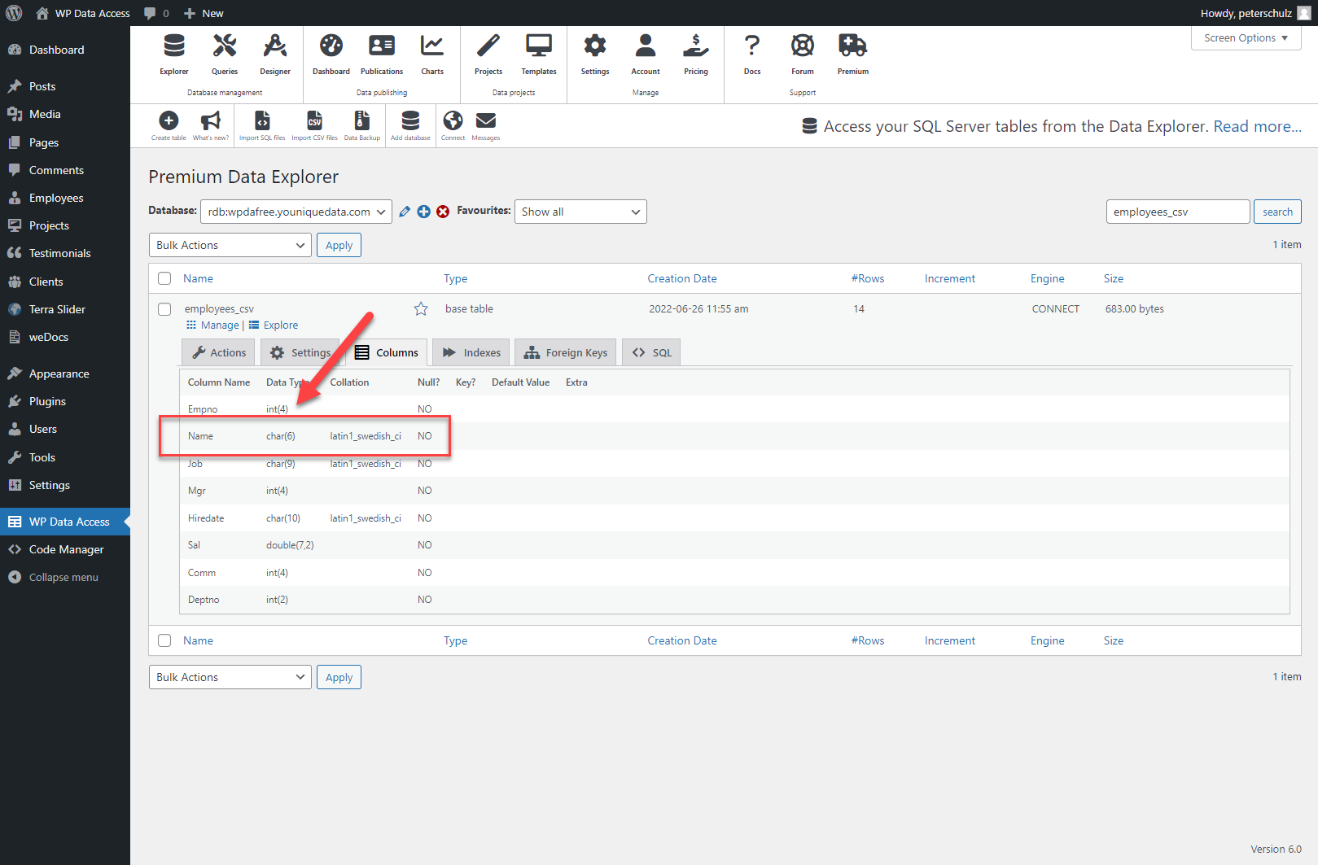Expand the Screen Options panel
The image size is (1318, 865).
pos(1245,37)
